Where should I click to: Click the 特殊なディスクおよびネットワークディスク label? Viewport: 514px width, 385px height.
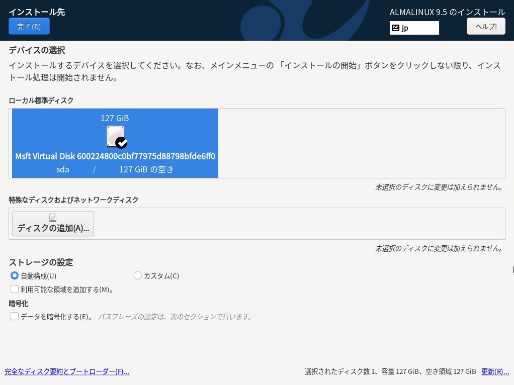(73, 200)
